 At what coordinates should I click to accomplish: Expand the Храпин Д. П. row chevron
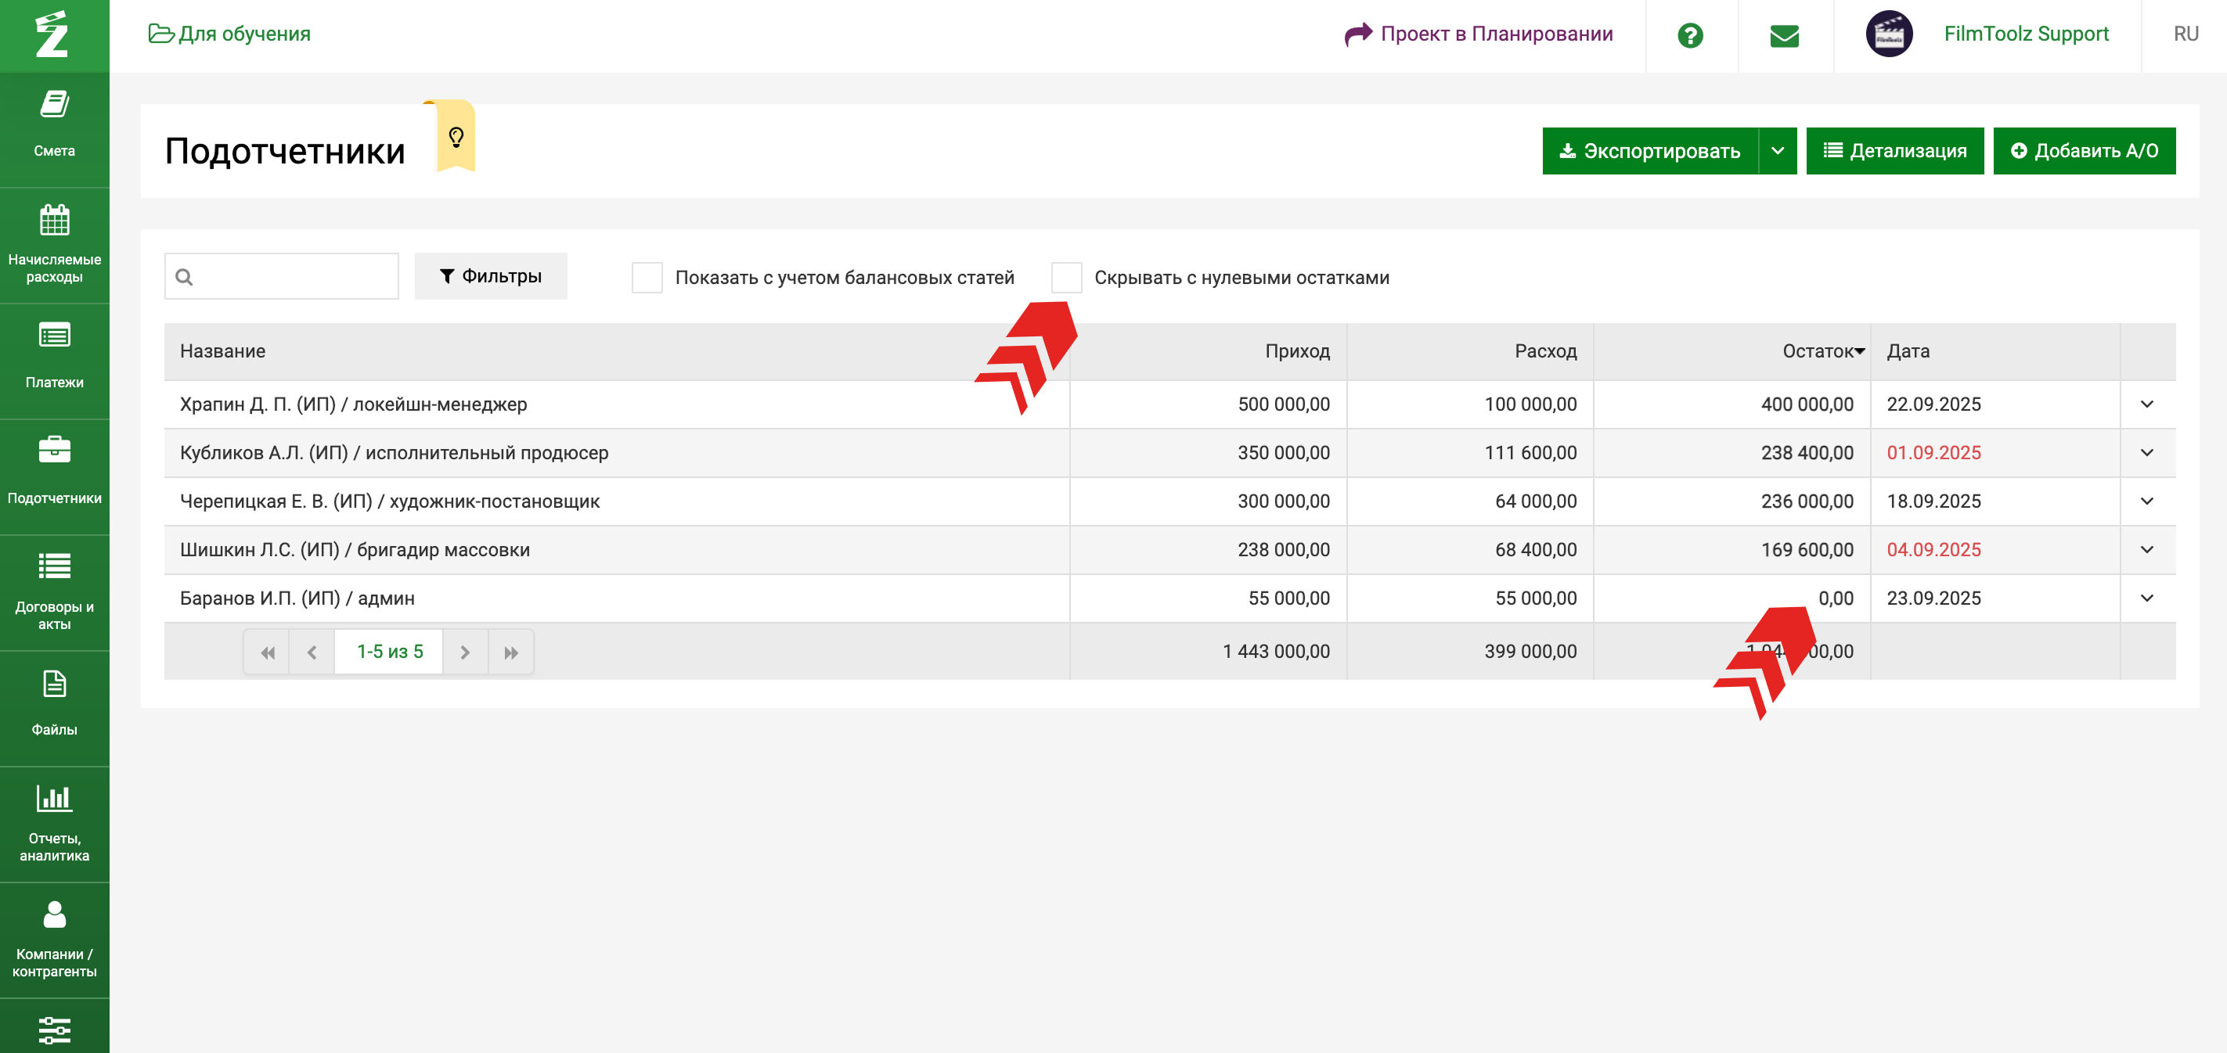click(x=2146, y=404)
